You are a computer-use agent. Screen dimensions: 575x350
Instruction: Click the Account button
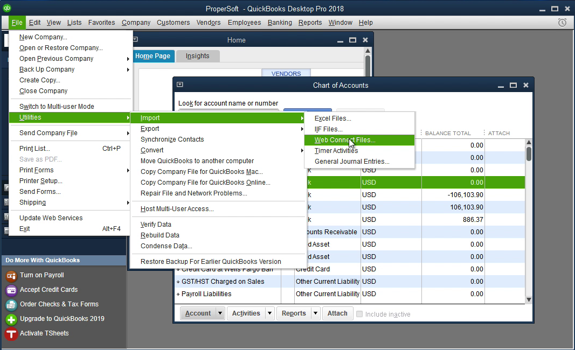point(198,313)
